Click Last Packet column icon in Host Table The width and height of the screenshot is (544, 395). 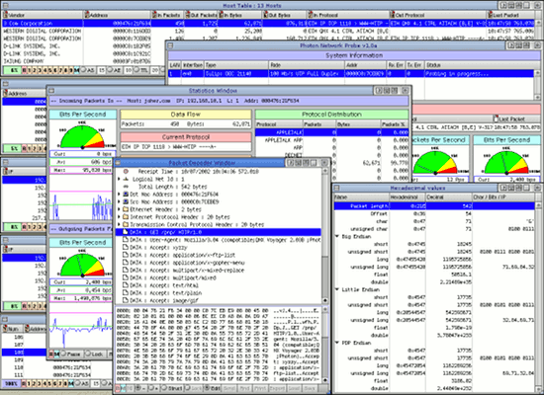point(490,15)
